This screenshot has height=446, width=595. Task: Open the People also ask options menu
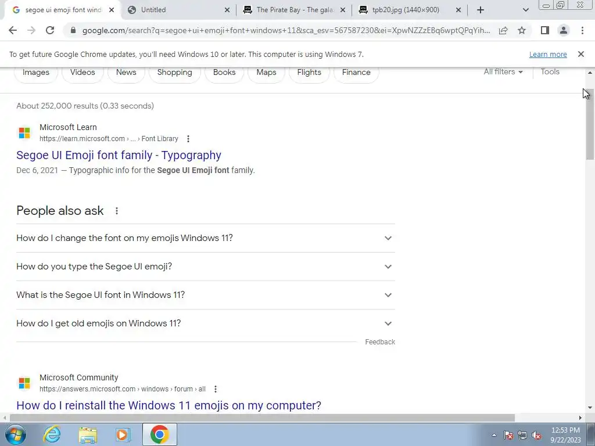pos(117,211)
